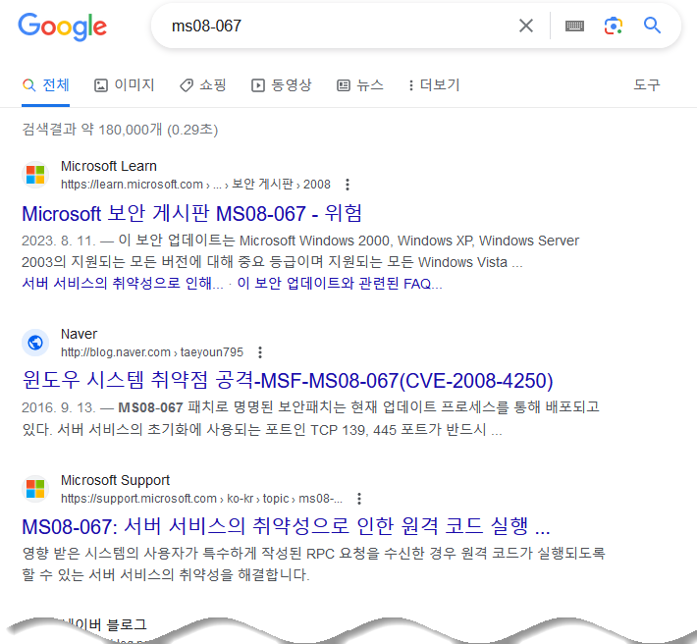The image size is (697, 644).
Task: Click the Naver result globe favicon
Action: pos(35,343)
